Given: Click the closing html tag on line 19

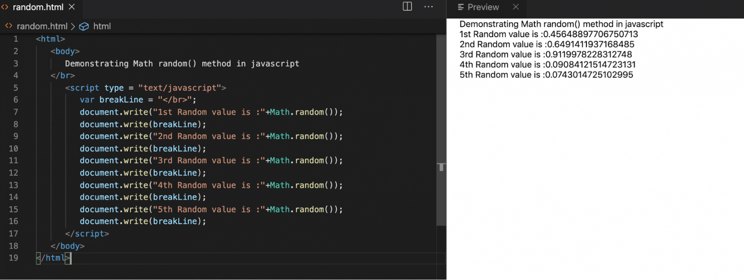Looking at the screenshot, I should [x=53, y=258].
